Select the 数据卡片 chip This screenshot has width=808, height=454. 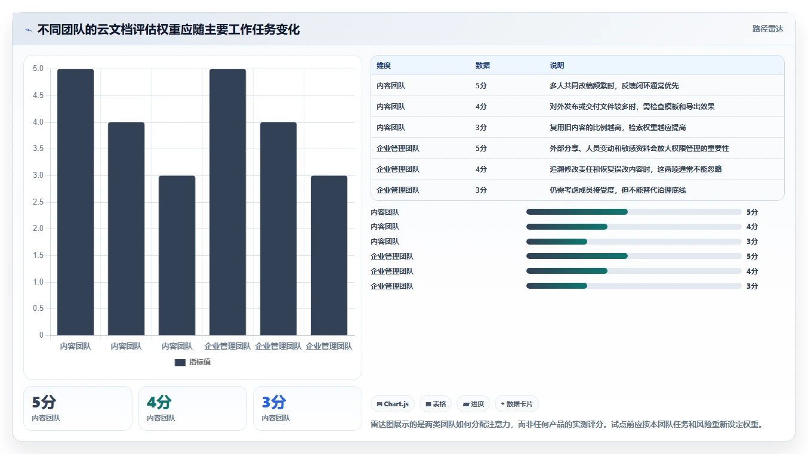coord(517,404)
